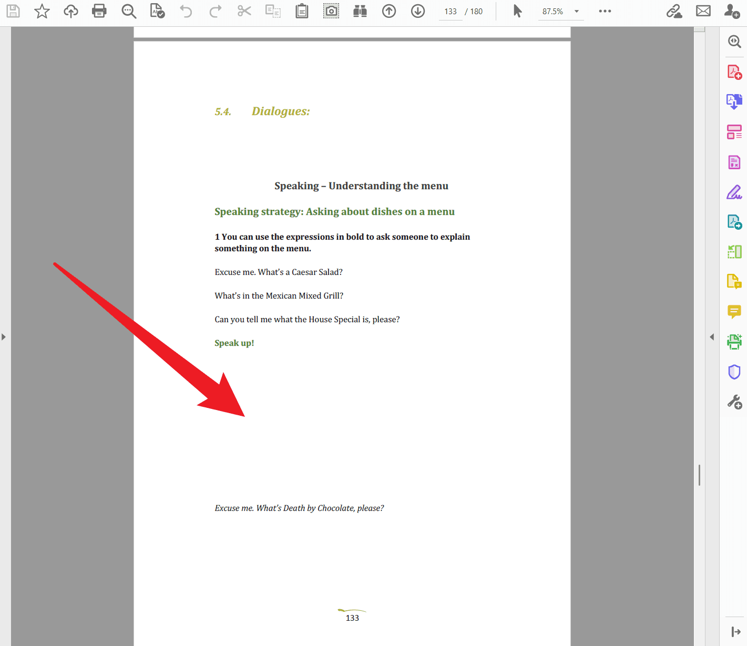Image resolution: width=747 pixels, height=646 pixels.
Task: Collapse the right tools pane
Action: click(712, 337)
